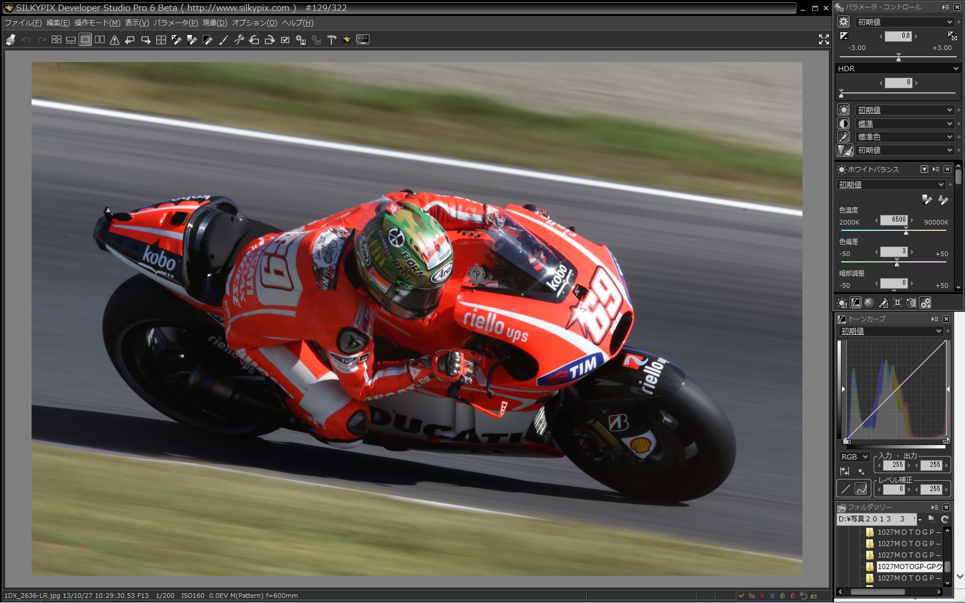
Task: Click the auto exposure bias button
Action: [844, 36]
